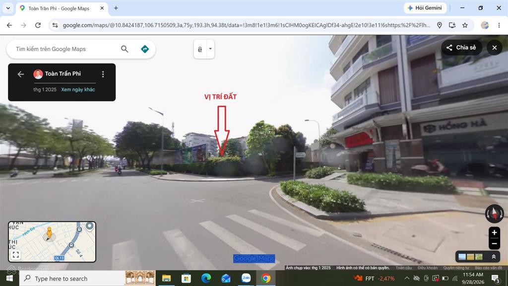Reload the page with the refresh icon
This screenshot has height=286, width=508.
pyautogui.click(x=38, y=25)
